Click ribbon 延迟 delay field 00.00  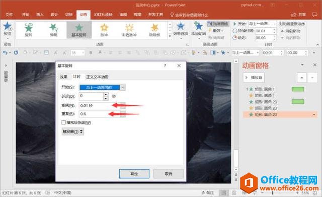(264, 38)
